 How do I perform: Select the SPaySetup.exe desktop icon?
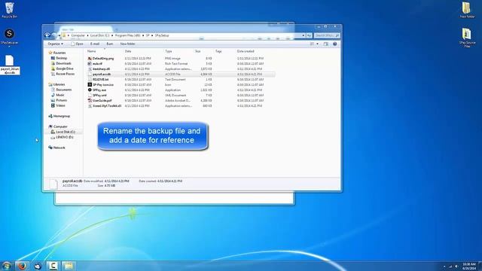(9, 37)
